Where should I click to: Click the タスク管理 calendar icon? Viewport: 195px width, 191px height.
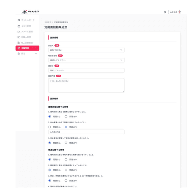(x=19, y=26)
